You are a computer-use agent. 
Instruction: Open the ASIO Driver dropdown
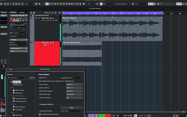coord(72,78)
